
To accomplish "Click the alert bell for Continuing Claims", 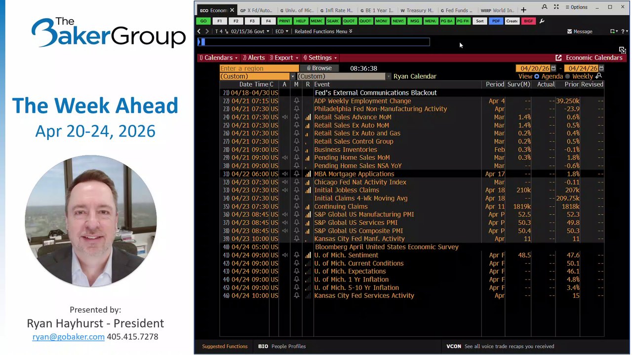I will 296,207.
